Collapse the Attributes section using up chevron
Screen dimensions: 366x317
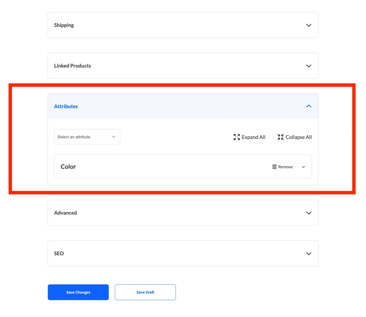coord(309,106)
